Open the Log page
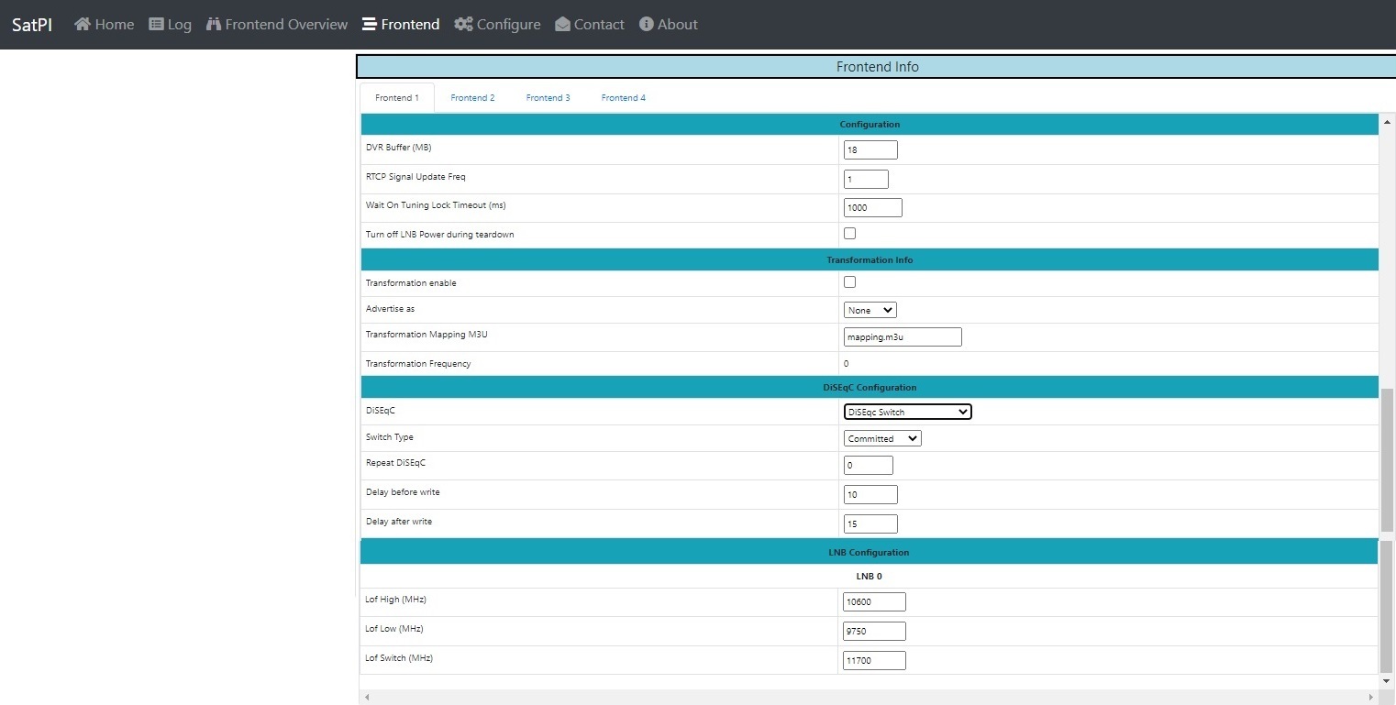Screen dimensions: 1396x705 (170, 24)
